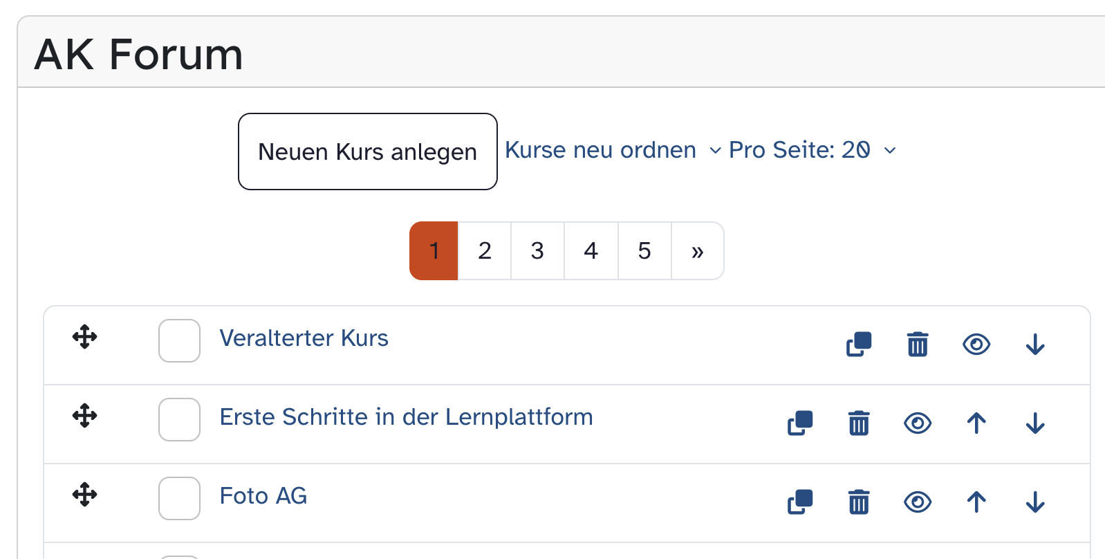Toggle visibility of Veralterter Kurs
1105x559 pixels.
click(x=976, y=344)
